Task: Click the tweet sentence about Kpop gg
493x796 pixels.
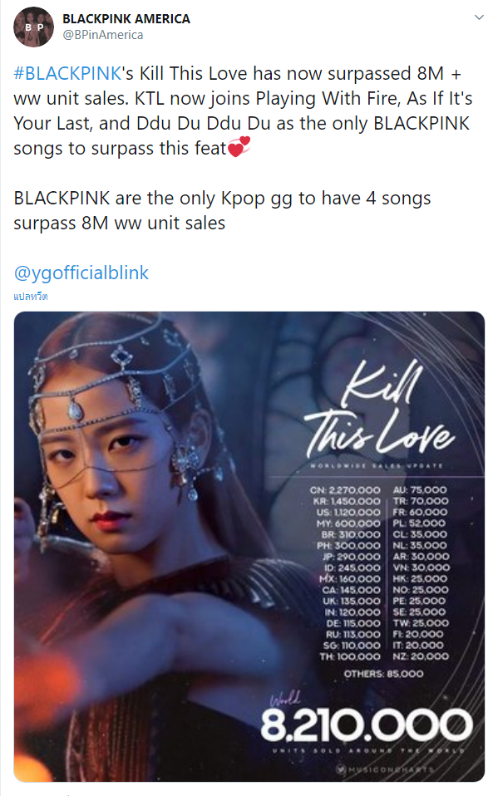Action: tap(222, 211)
